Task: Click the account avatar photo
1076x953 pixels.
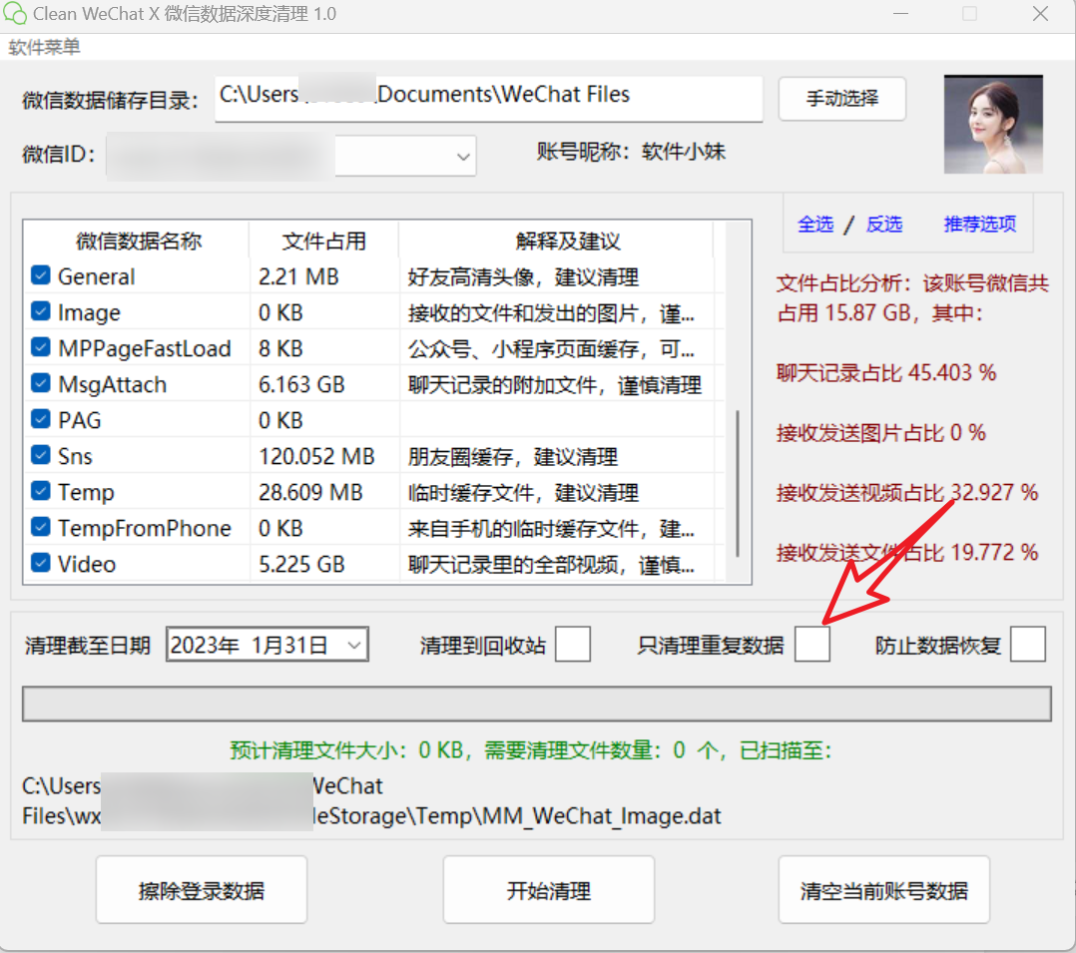Action: tap(993, 124)
